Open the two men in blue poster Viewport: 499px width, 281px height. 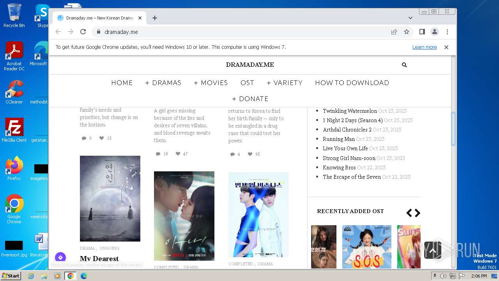[x=258, y=215]
